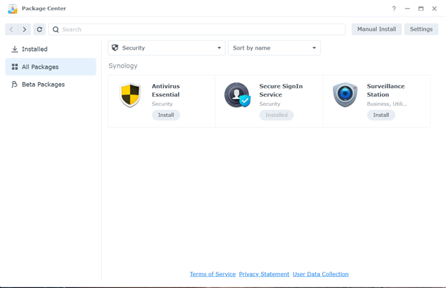Click the magnifier icon in search bar

click(56, 30)
